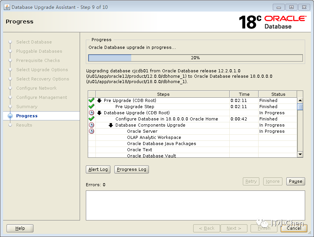314x237 pixels.
Task: Open Help for the upgrade assistant
Action: click(20, 228)
